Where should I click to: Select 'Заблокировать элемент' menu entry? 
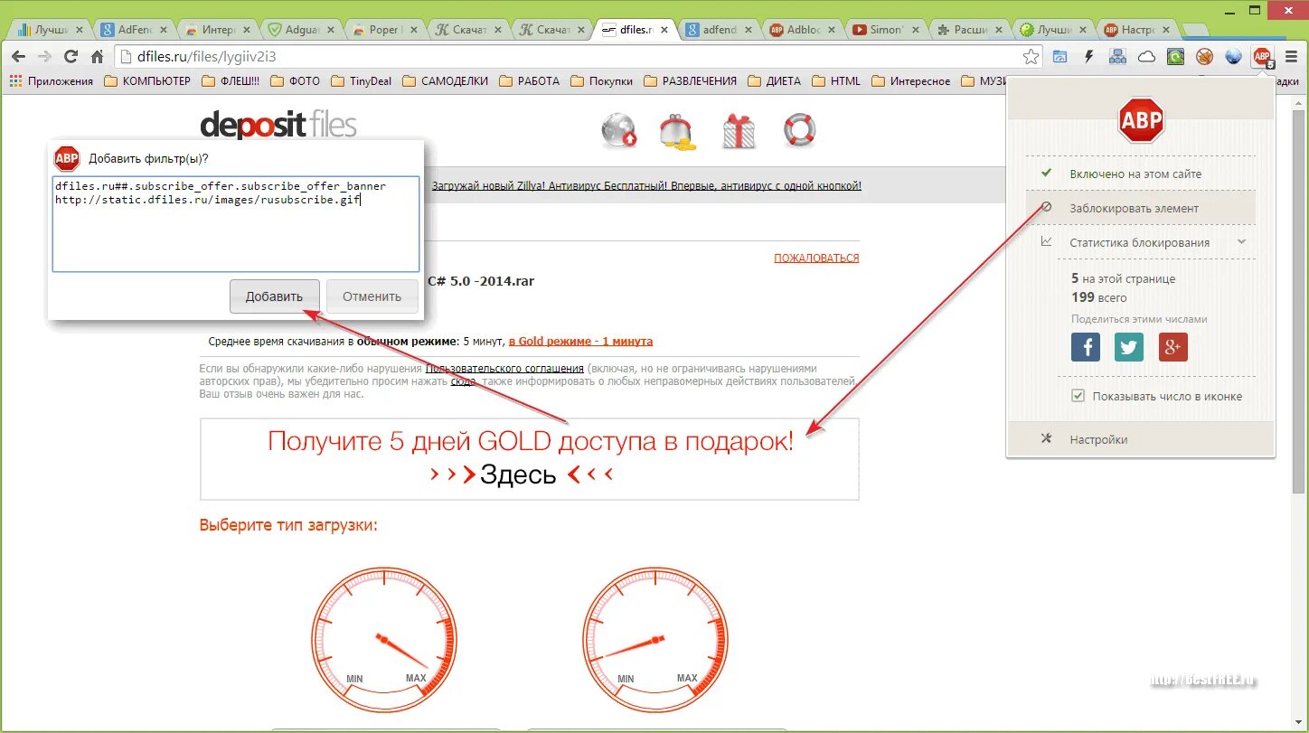tap(1140, 208)
